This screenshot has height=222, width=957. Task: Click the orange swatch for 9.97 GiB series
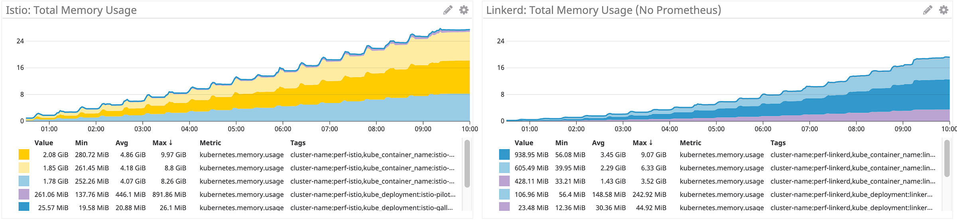[24, 155]
